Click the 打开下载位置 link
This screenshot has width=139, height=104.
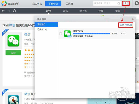point(126,25)
